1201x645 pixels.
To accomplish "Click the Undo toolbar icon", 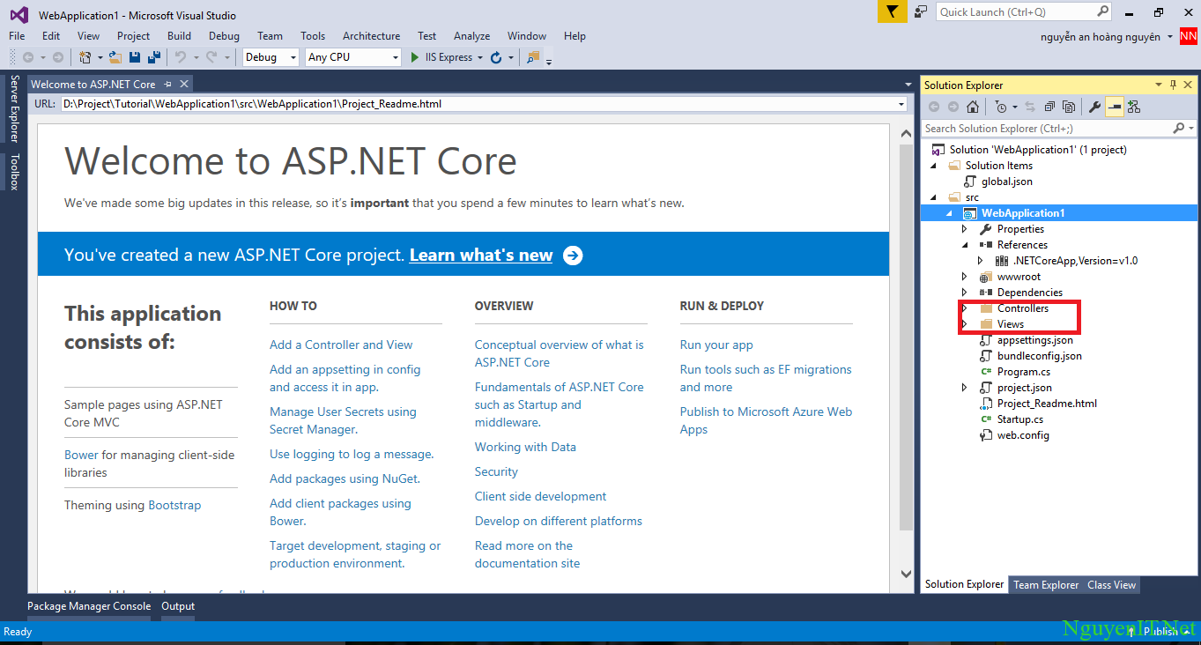I will pos(180,57).
